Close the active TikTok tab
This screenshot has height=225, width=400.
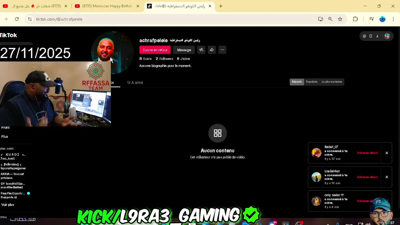pos(210,6)
